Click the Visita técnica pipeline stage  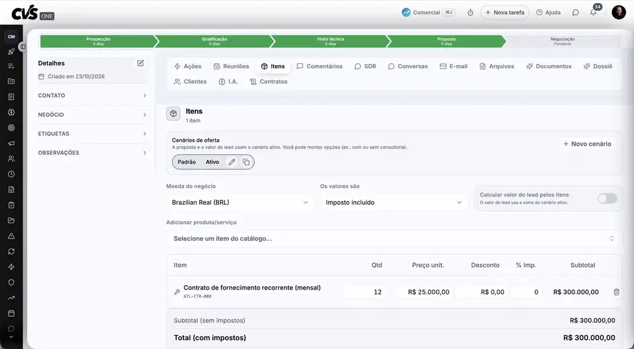(330, 41)
